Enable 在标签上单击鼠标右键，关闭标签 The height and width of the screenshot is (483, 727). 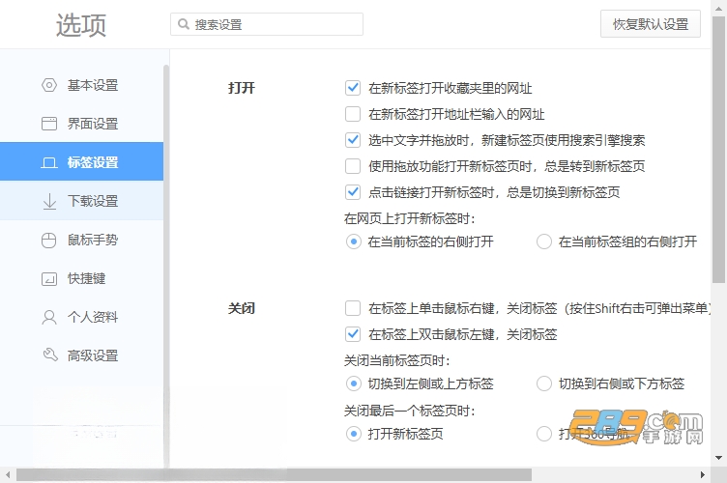click(x=353, y=308)
